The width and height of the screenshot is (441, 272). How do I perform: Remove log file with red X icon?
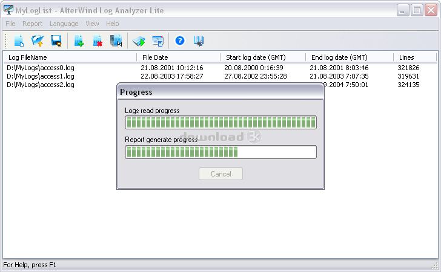(x=98, y=41)
